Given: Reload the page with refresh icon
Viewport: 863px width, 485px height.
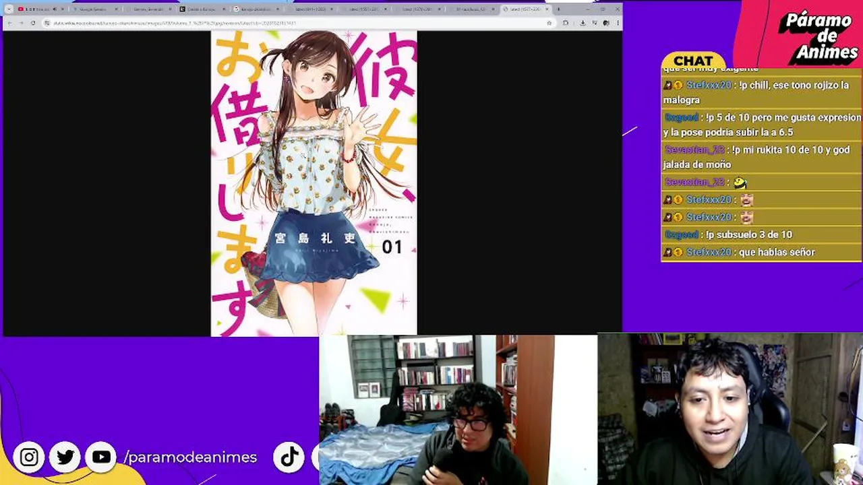Looking at the screenshot, I should coord(33,23).
